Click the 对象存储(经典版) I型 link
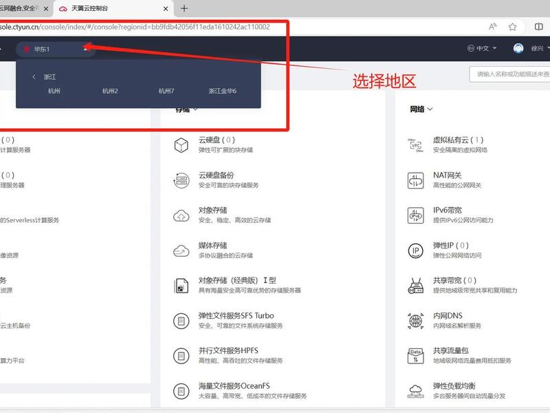The image size is (550, 413). [237, 280]
